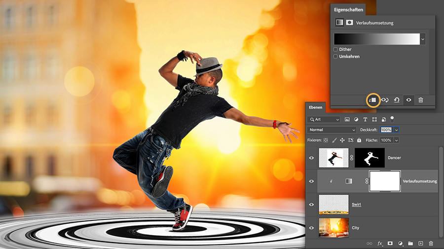444x249 pixels.
Task: Switch to the Eigenschaften tab
Action: (348, 10)
